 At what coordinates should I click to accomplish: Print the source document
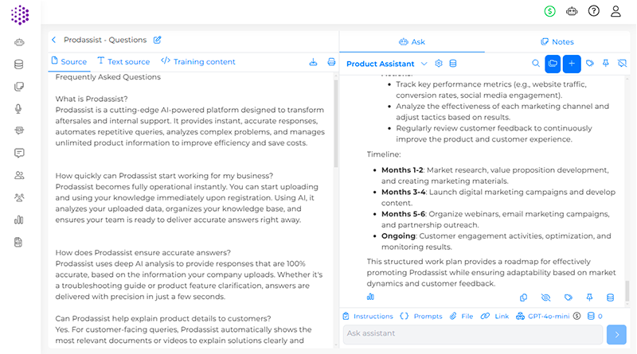[x=331, y=62]
